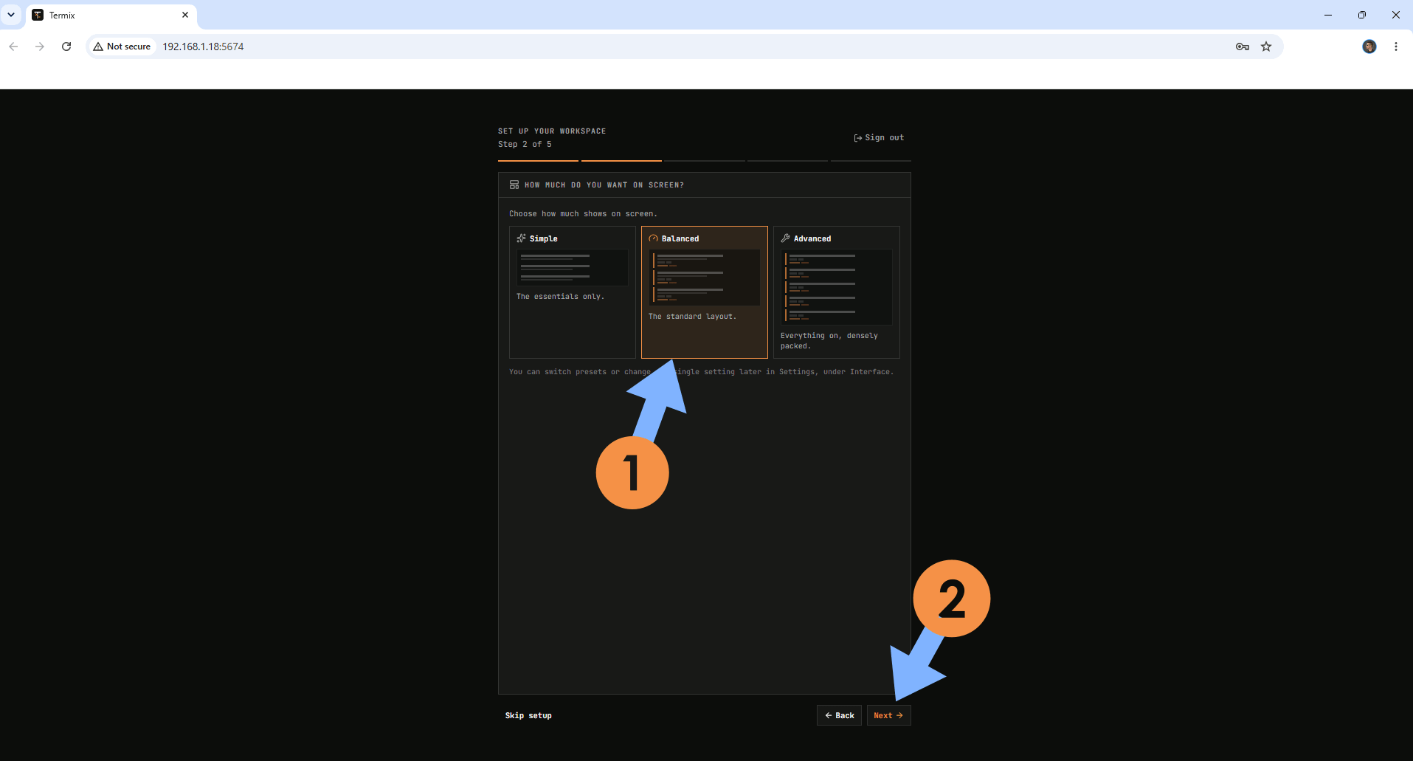
Task: Click the browser back arrow
Action: point(13,47)
